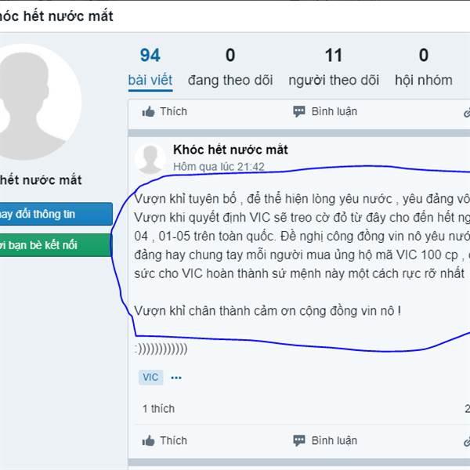Click thumbs-up icon below VIC post

148,441
